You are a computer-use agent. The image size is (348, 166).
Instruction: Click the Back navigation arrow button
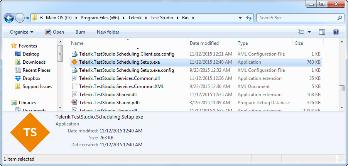[9, 18]
